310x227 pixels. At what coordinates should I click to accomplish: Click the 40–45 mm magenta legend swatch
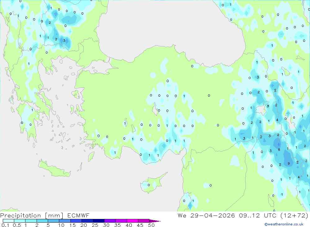(132, 221)
